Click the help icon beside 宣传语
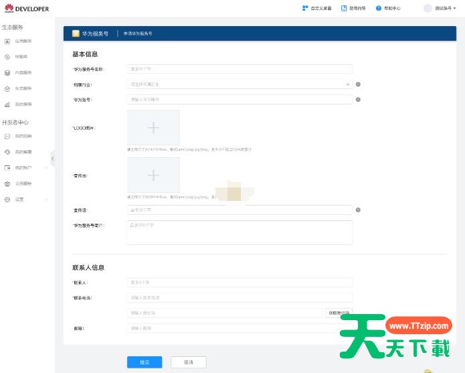465x373 pixels. coord(358,210)
